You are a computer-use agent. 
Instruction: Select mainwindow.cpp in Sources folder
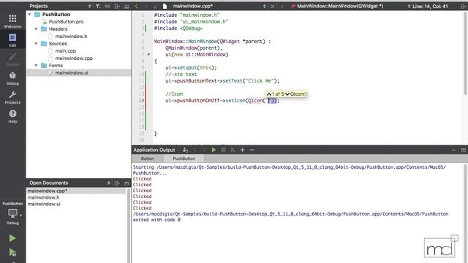coord(74,58)
